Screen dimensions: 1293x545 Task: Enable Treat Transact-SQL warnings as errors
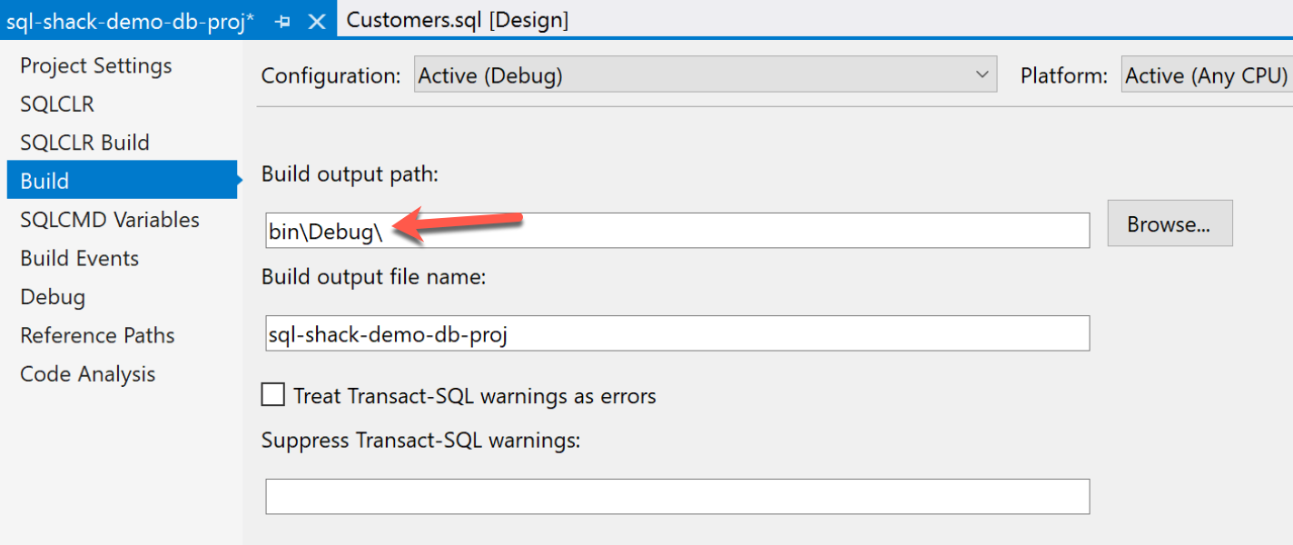272,395
